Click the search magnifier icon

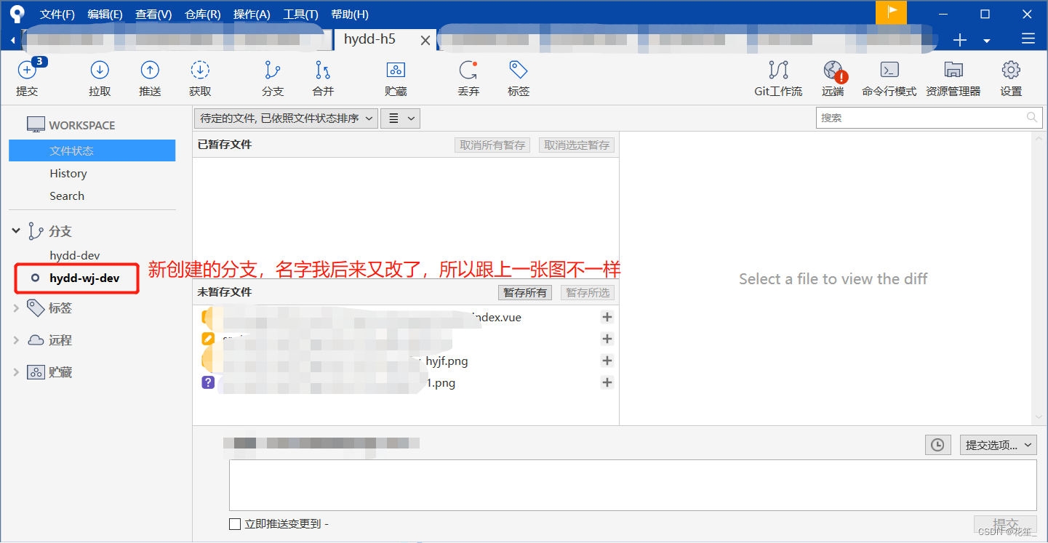1032,117
